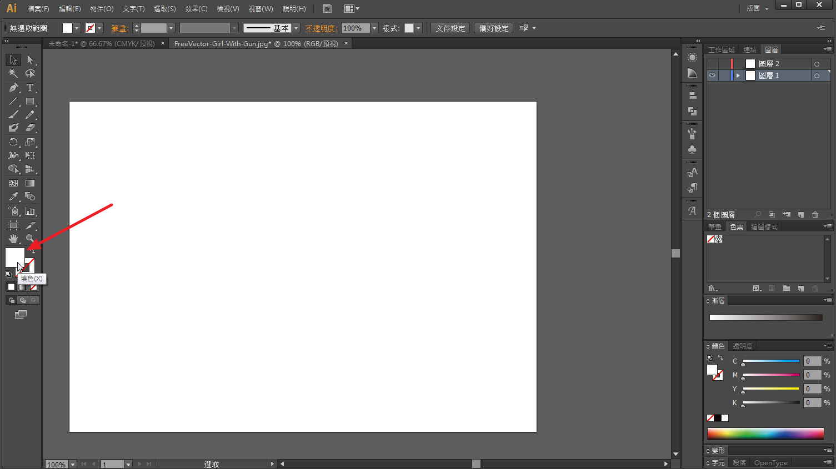Open the 效果(C) menu
This screenshot has width=836, height=469.
pyautogui.click(x=196, y=9)
